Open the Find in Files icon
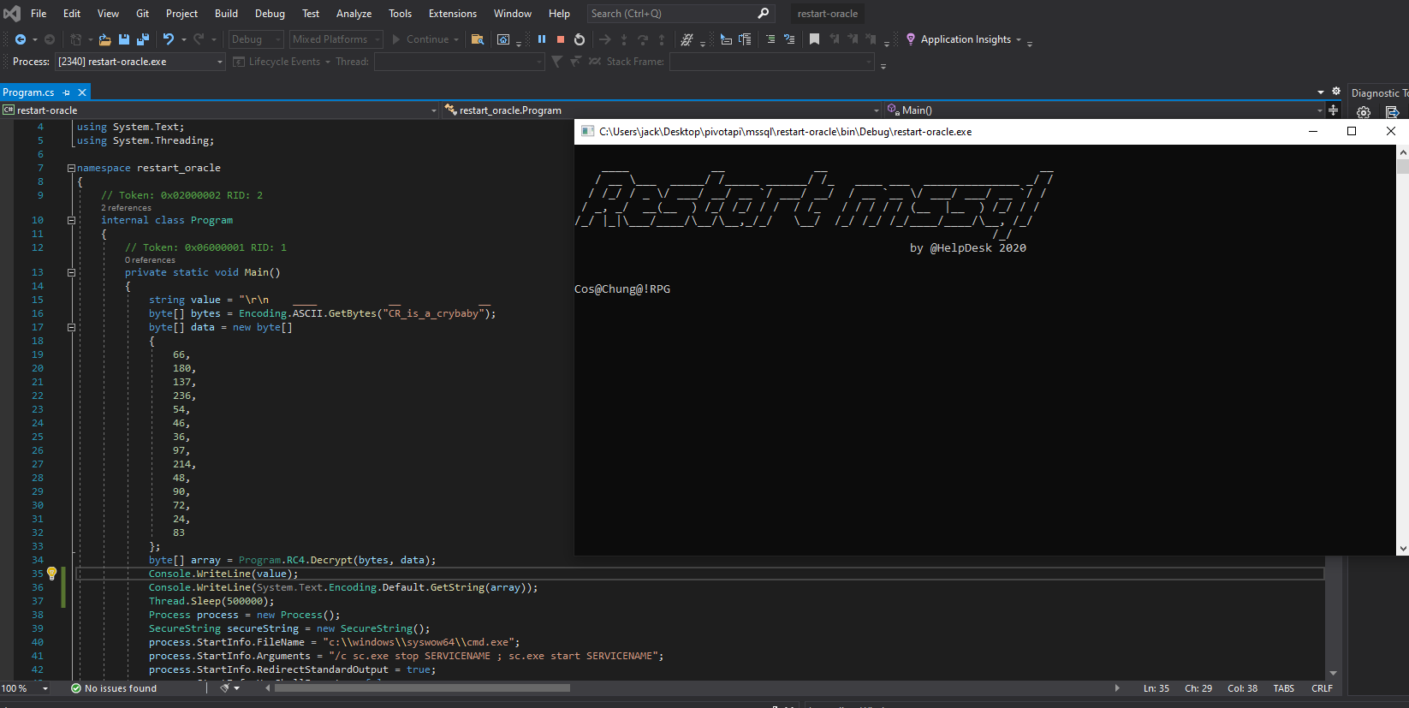Screen dimensions: 1409x708 click(x=478, y=39)
